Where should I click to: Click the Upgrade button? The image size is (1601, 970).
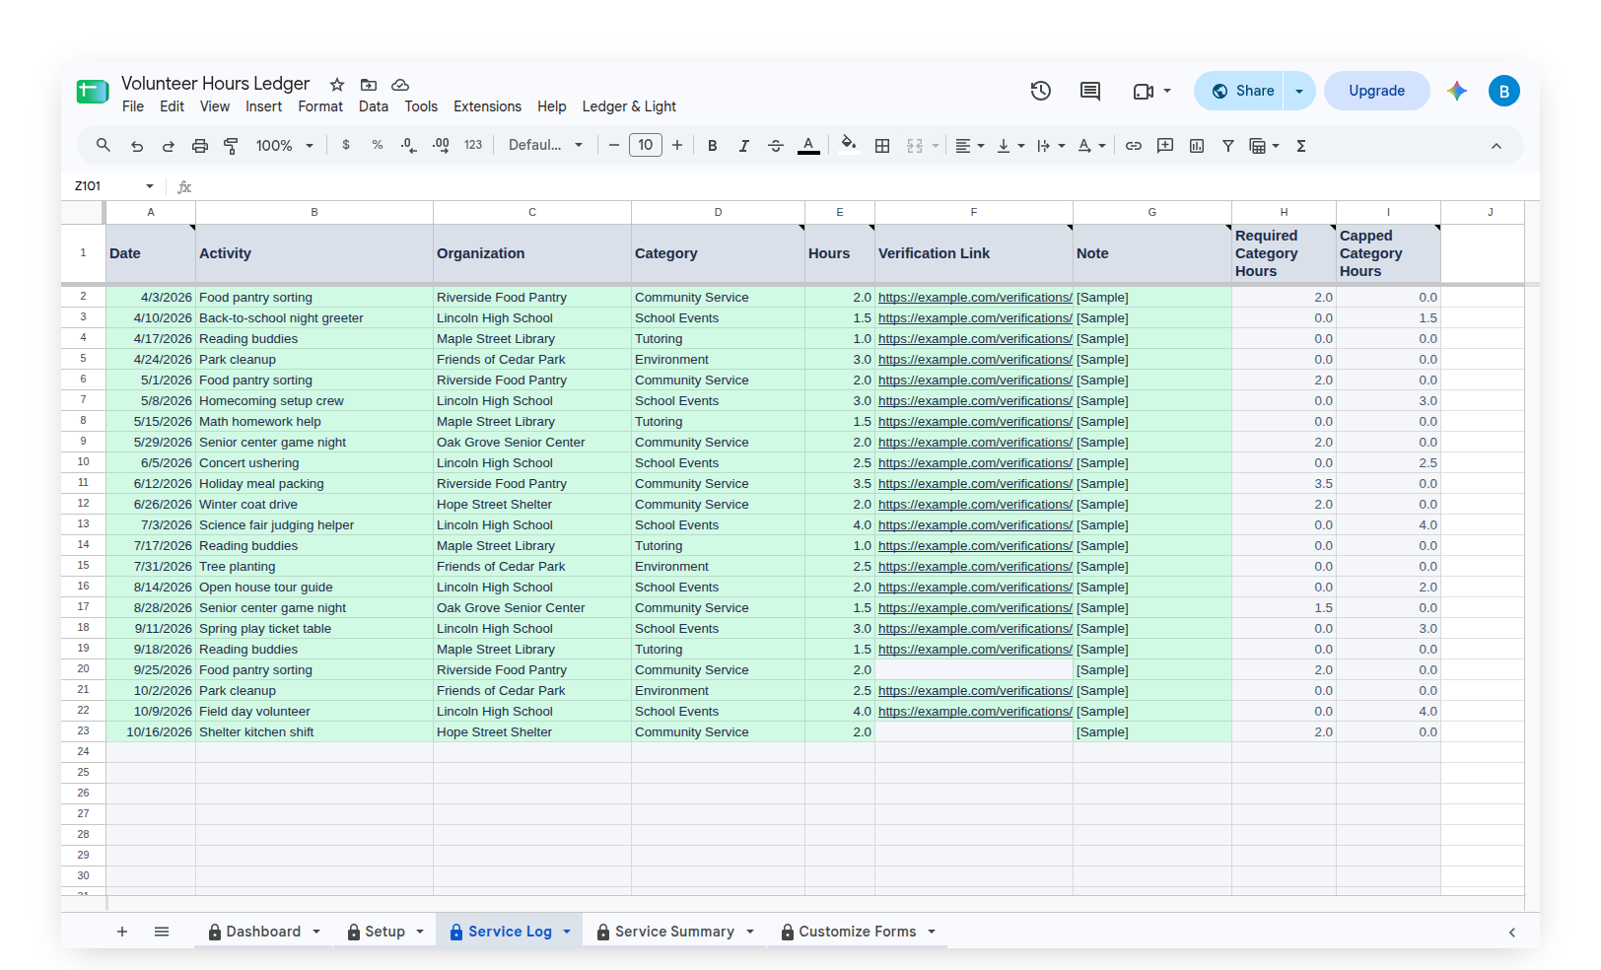1377,91
